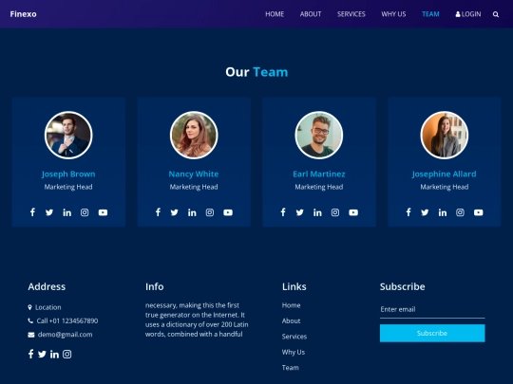Click Earl Martinez's profile photo

pyautogui.click(x=319, y=136)
